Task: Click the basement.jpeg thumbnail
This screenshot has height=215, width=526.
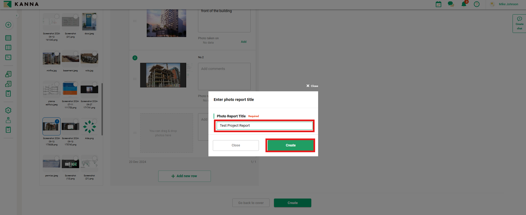Action: [x=70, y=59]
